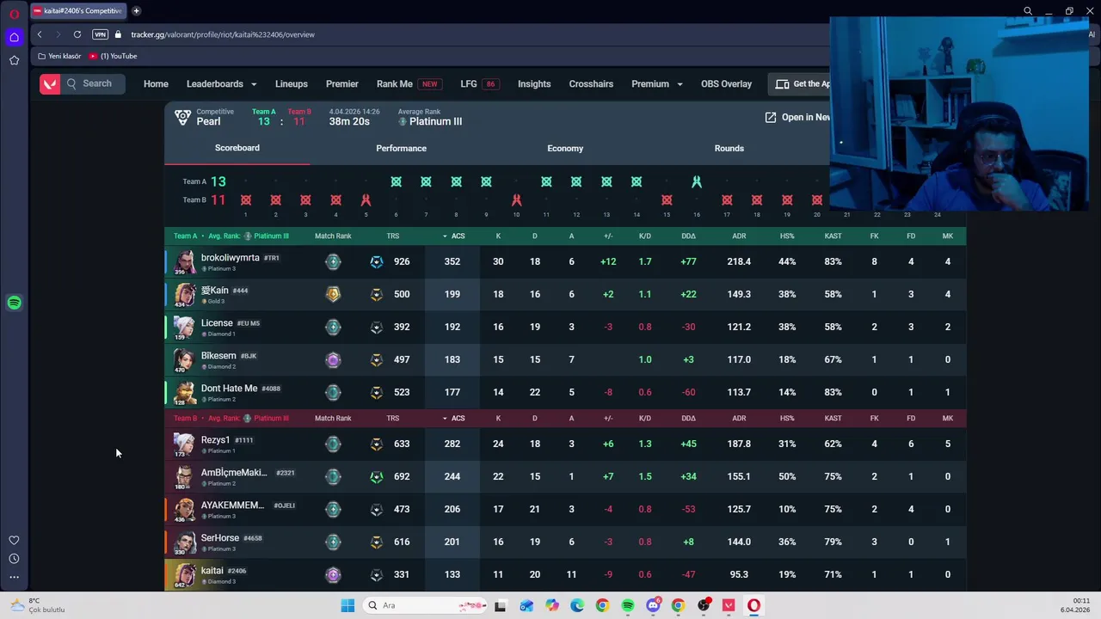
Task: Click the Windows Start button
Action: pyautogui.click(x=348, y=605)
